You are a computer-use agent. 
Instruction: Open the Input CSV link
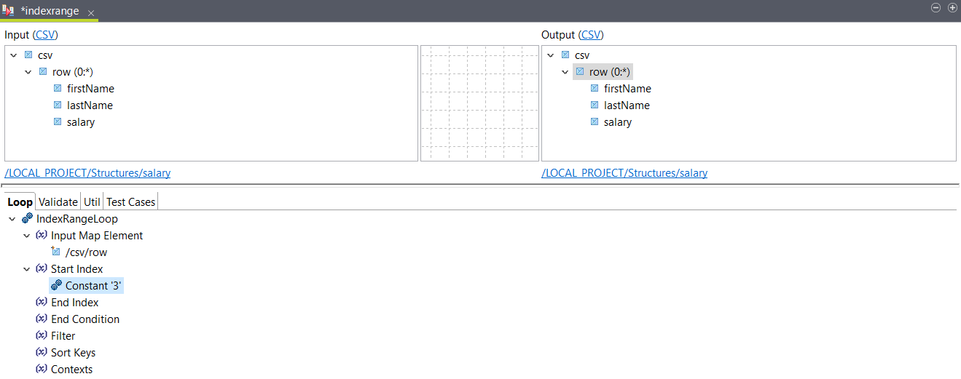45,35
